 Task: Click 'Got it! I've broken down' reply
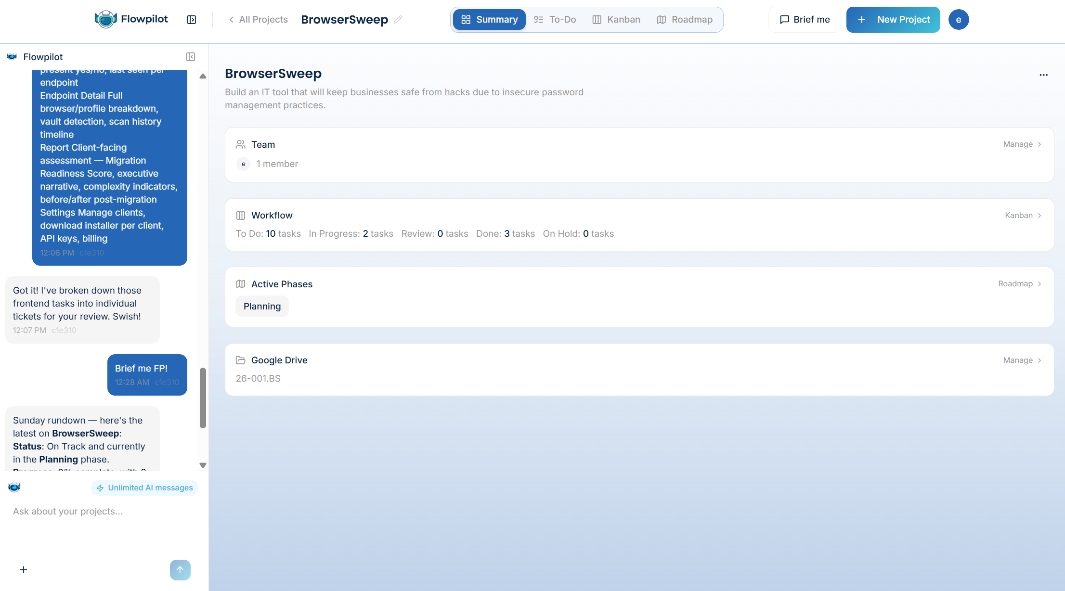point(82,310)
